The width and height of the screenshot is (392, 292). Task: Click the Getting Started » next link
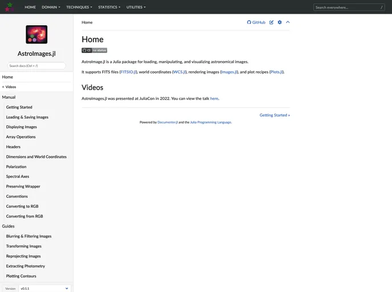[x=275, y=115]
